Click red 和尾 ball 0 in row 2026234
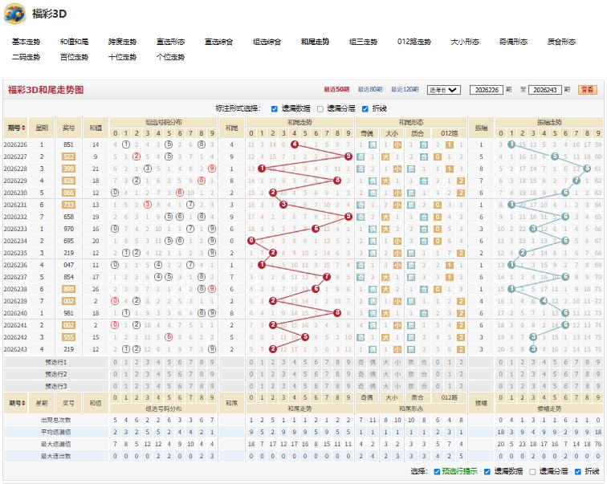 [x=251, y=241]
